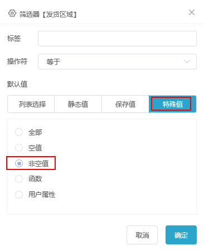204x250 pixels.
Task: Select the 全部 radio button
Action: point(19,132)
